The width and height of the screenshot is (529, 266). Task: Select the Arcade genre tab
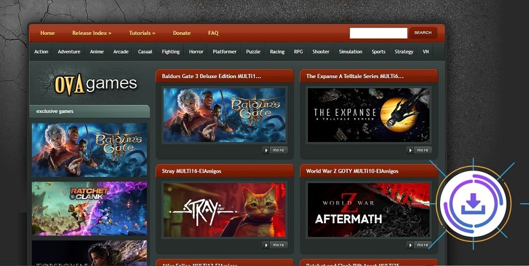click(x=121, y=52)
